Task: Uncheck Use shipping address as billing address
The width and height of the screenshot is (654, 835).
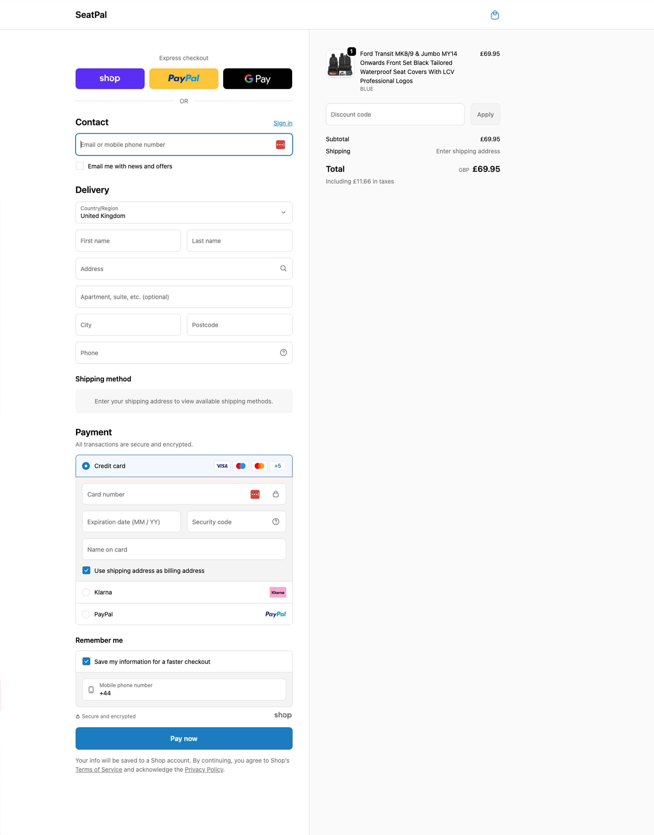Action: pos(87,570)
